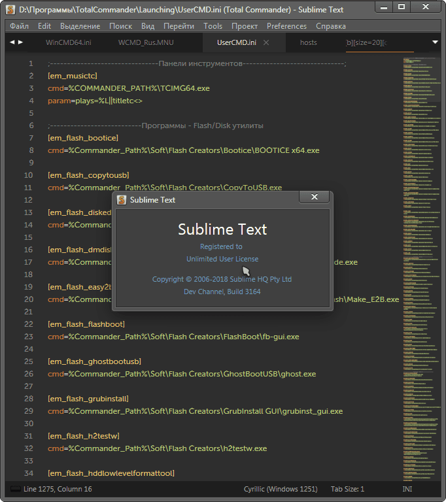Click the [em_flash_ghostbootusb] section line
Viewport: 446px width, 502px height.
[95, 361]
